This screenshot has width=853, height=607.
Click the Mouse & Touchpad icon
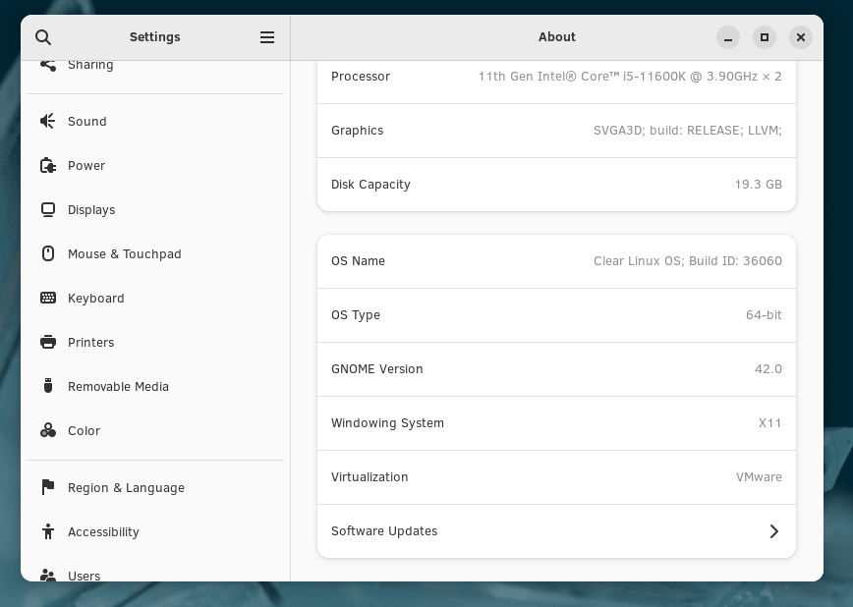[47, 254]
